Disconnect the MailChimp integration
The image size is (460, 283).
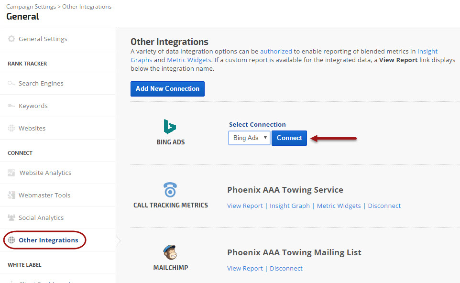(286, 268)
